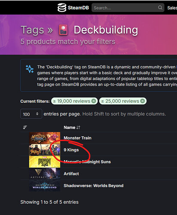The height and width of the screenshot is (215, 177).
Task: Focus the Search input field
Action: pyautogui.click(x=125, y=8)
